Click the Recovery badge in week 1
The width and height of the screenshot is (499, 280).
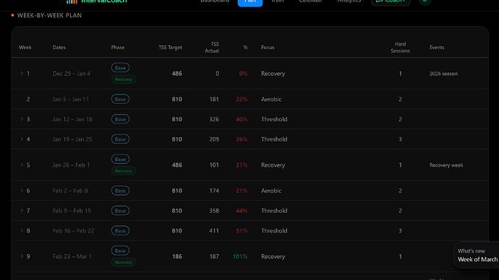pos(124,79)
